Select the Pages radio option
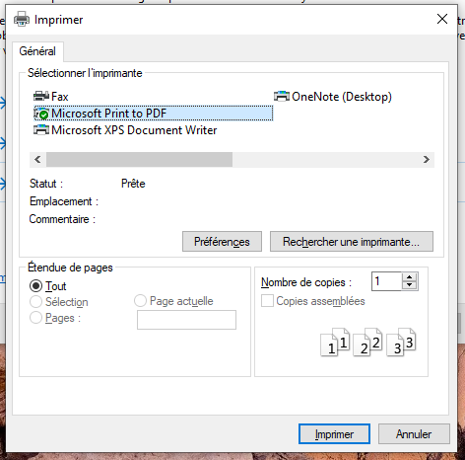Screen dimensions: 465x460 click(35, 318)
